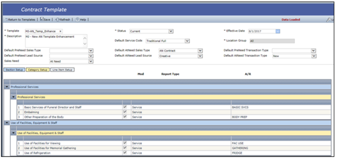
Task: Open the Status dropdown
Action: click(x=171, y=31)
